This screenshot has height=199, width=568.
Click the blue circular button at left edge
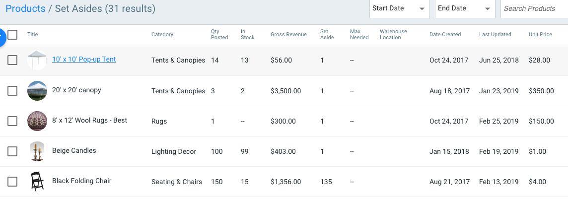coord(1,37)
